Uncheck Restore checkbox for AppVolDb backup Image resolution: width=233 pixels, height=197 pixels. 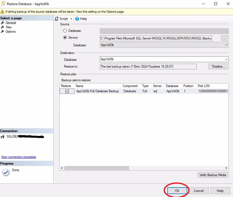pyautogui.click(x=67, y=91)
